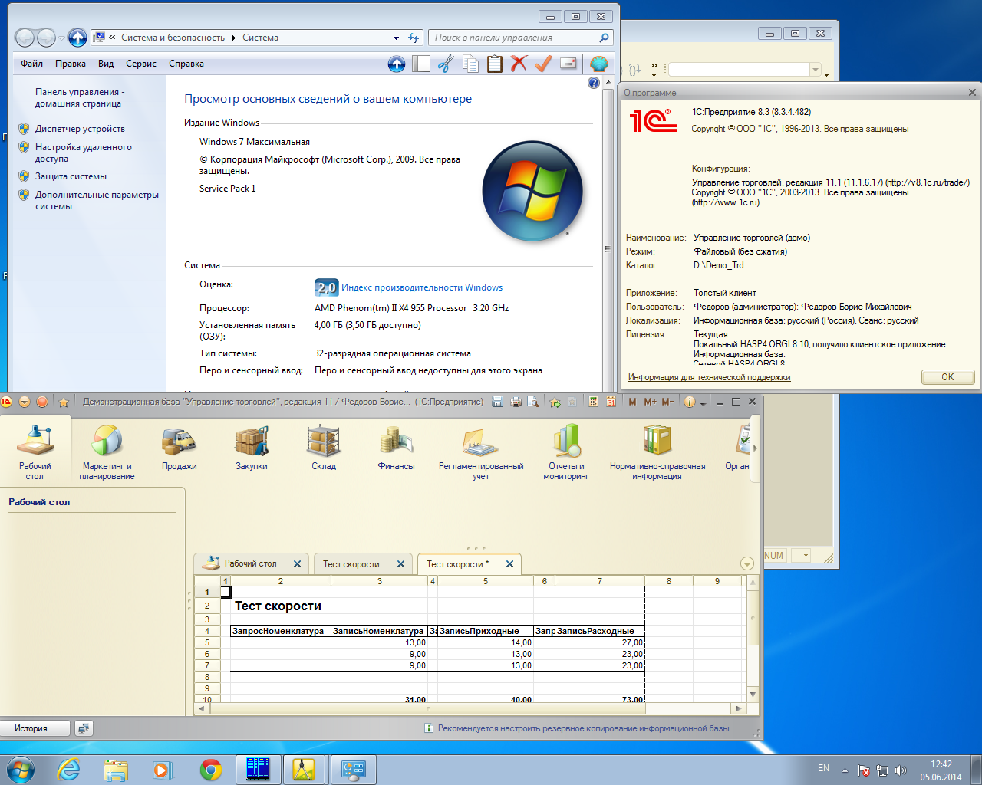Click the M memory button in 1C title bar
The height and width of the screenshot is (785, 982).
(x=632, y=402)
